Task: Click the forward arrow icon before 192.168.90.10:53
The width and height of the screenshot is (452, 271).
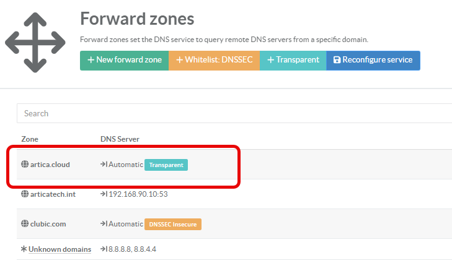Action: coord(104,194)
